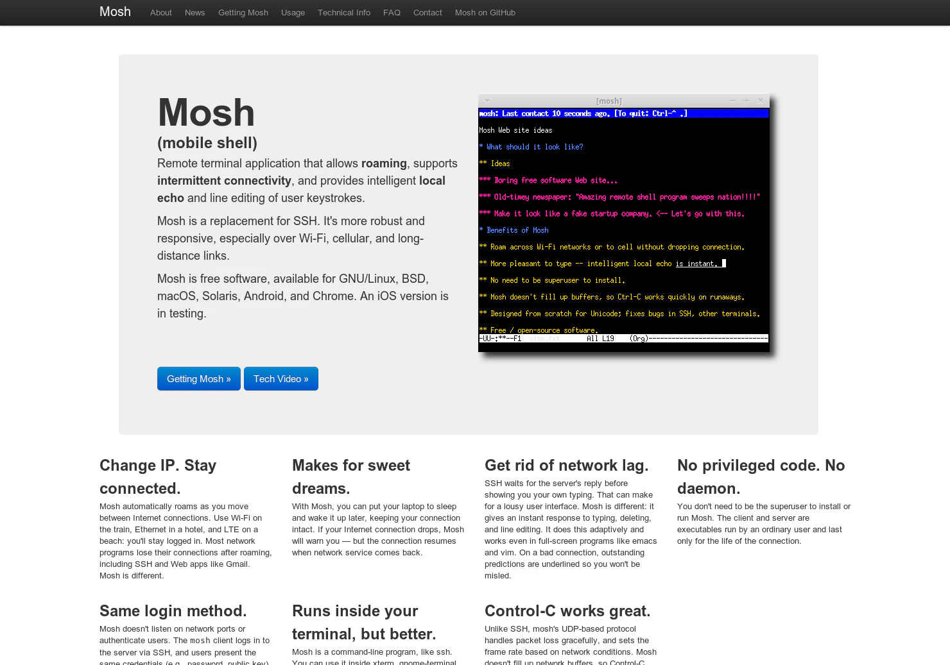Click the Mosh brand logo in navbar

coord(115,12)
